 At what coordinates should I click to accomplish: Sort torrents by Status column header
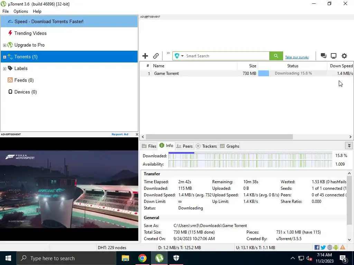[292, 66]
